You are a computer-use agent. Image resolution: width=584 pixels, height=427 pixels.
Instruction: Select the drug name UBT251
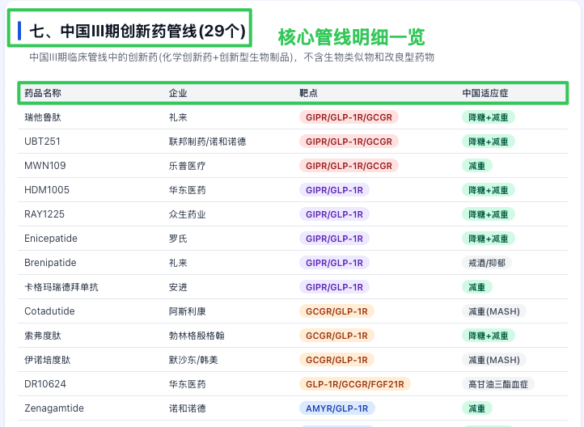[x=42, y=142]
